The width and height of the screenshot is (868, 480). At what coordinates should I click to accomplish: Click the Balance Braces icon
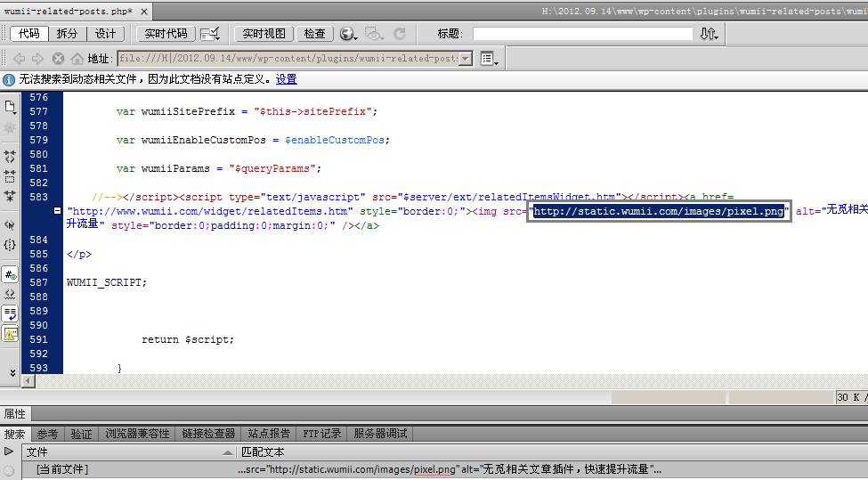point(10,245)
